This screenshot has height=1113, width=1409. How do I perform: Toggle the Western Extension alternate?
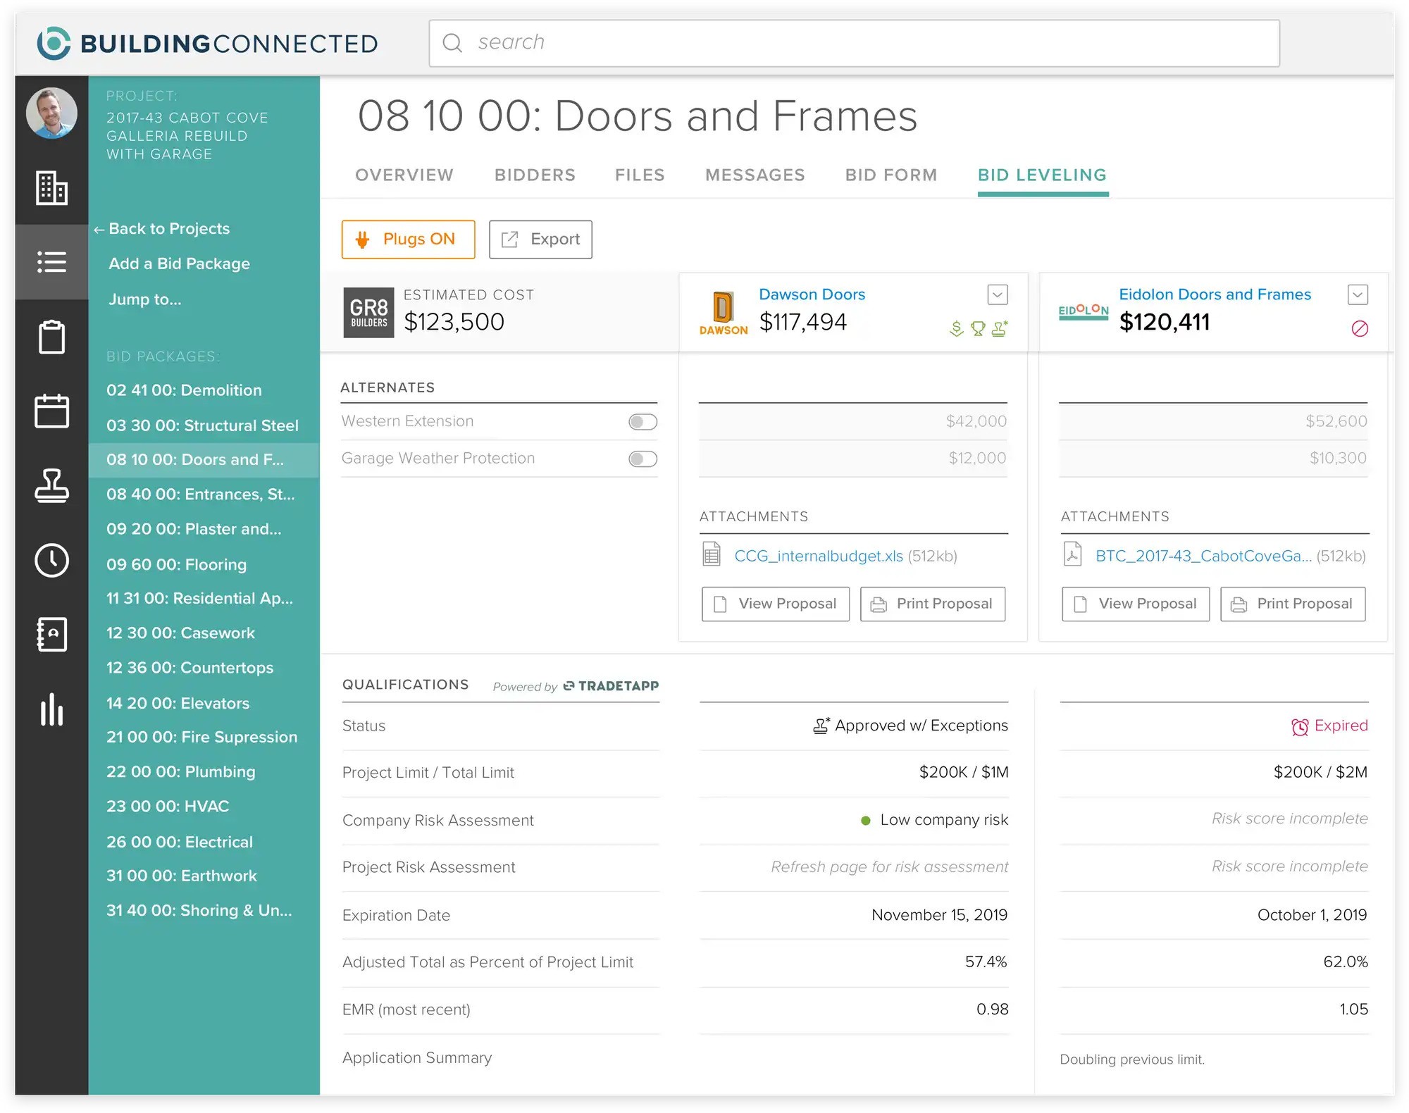[x=642, y=421]
